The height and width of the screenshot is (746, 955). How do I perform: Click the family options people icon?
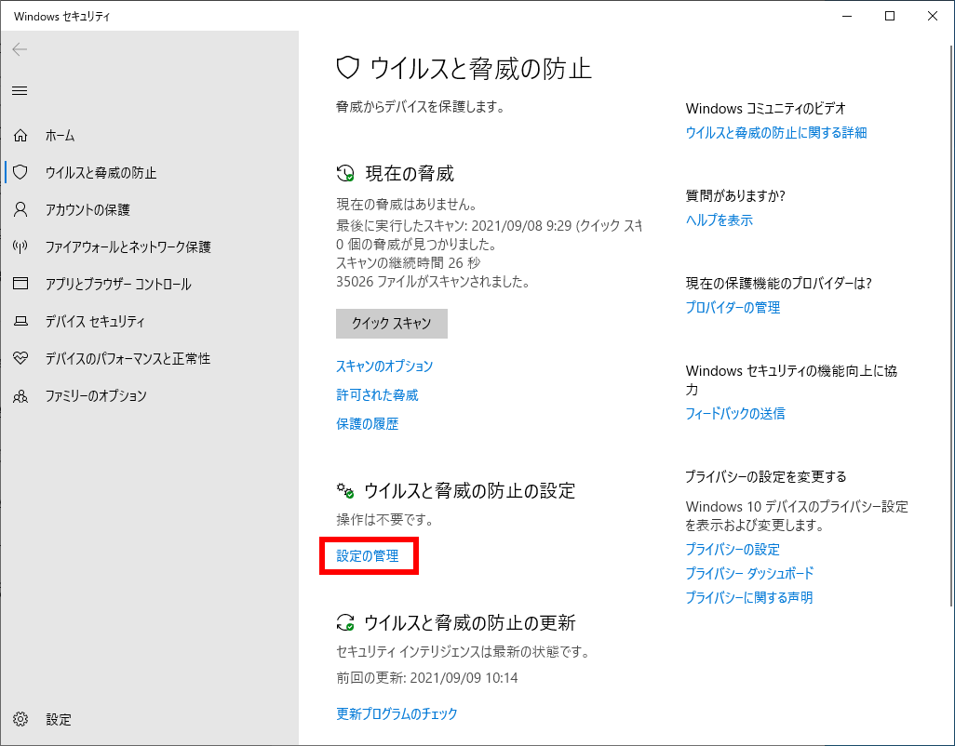pyautogui.click(x=20, y=396)
